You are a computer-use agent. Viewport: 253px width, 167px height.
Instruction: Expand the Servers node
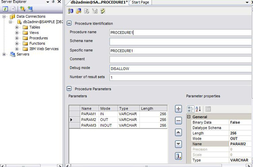pyautogui.click(x=4, y=54)
